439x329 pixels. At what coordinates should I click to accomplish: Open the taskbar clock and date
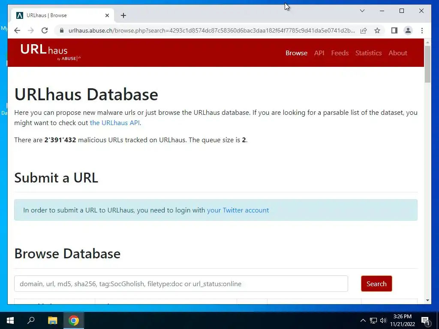pyautogui.click(x=402, y=320)
